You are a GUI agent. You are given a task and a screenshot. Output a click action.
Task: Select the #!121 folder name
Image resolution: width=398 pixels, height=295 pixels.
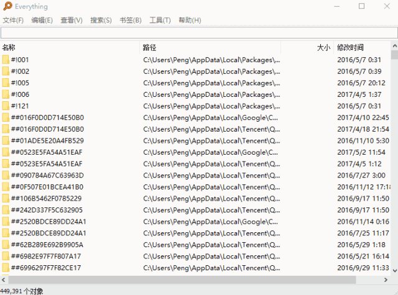(20, 106)
